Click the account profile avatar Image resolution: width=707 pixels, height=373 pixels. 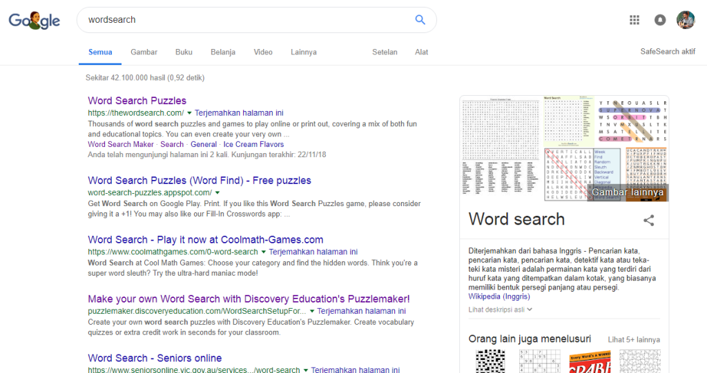(685, 20)
